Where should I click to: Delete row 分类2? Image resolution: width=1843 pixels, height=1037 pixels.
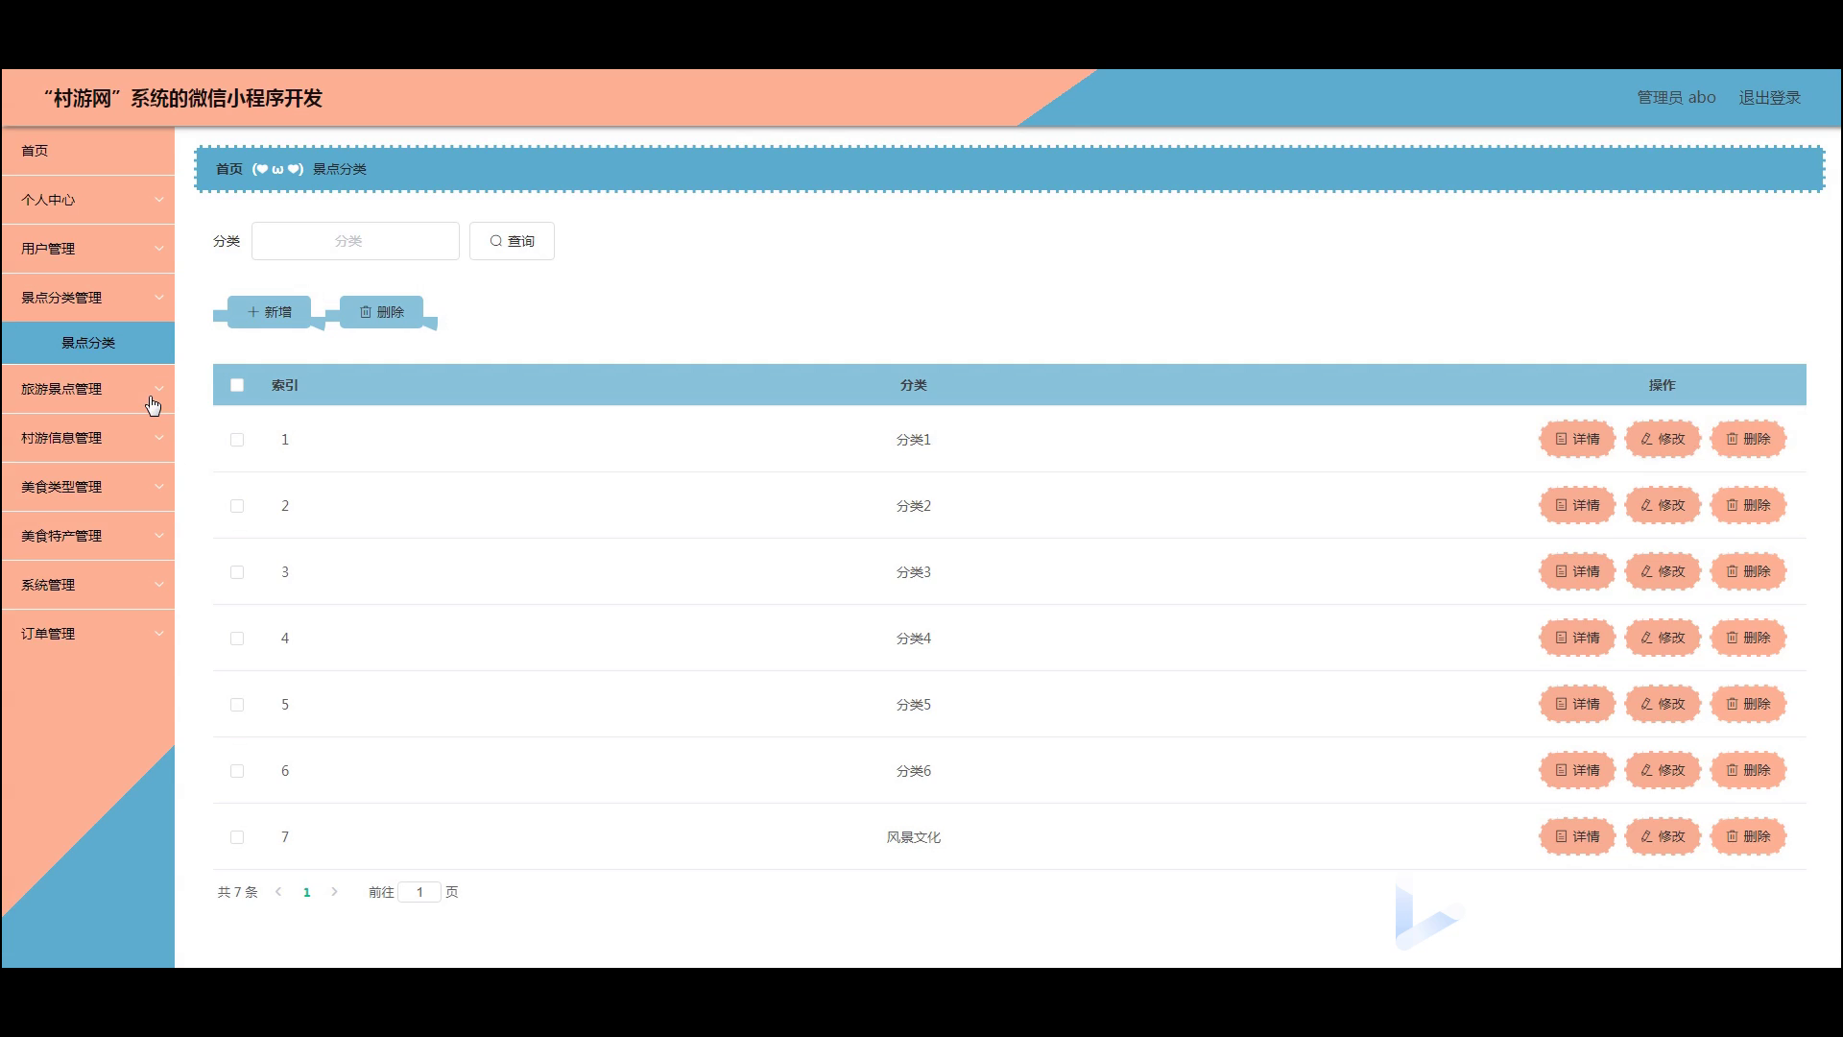coord(1748,505)
